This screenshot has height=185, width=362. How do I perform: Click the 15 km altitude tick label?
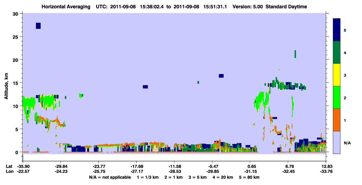pos(15,83)
